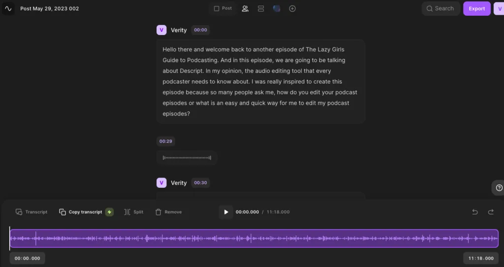
Task: Jump to the 00:00 timestamp badge
Action: 201,30
